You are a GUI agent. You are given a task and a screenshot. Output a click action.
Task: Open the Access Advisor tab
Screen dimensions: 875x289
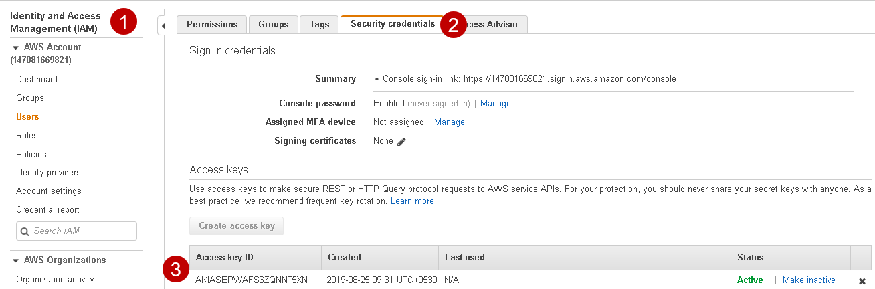click(x=495, y=25)
